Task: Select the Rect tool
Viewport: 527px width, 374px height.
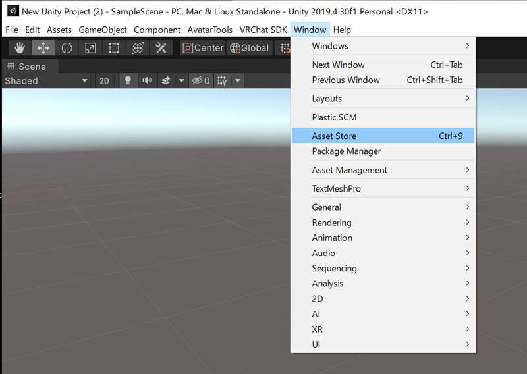Action: point(114,48)
